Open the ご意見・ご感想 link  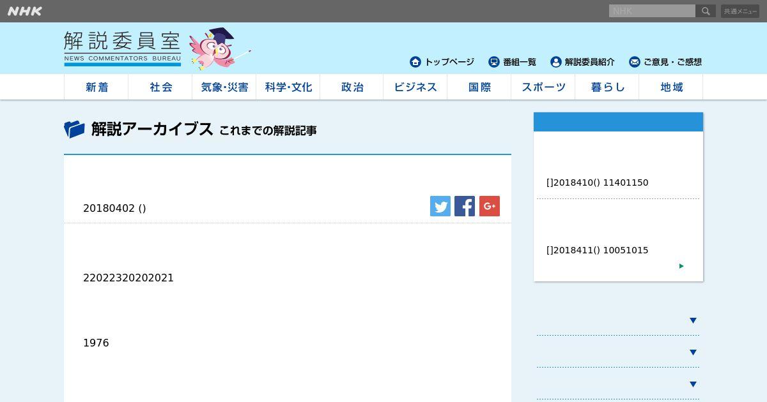672,62
